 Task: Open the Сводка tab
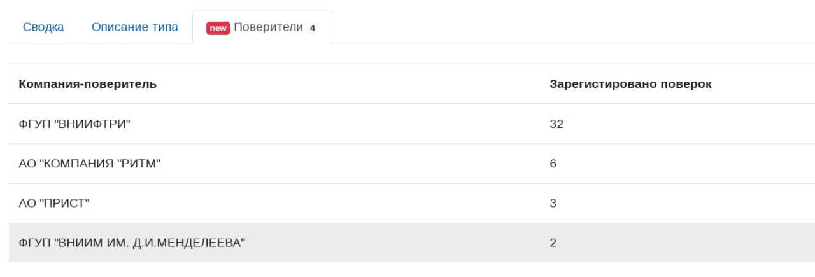[x=43, y=27]
